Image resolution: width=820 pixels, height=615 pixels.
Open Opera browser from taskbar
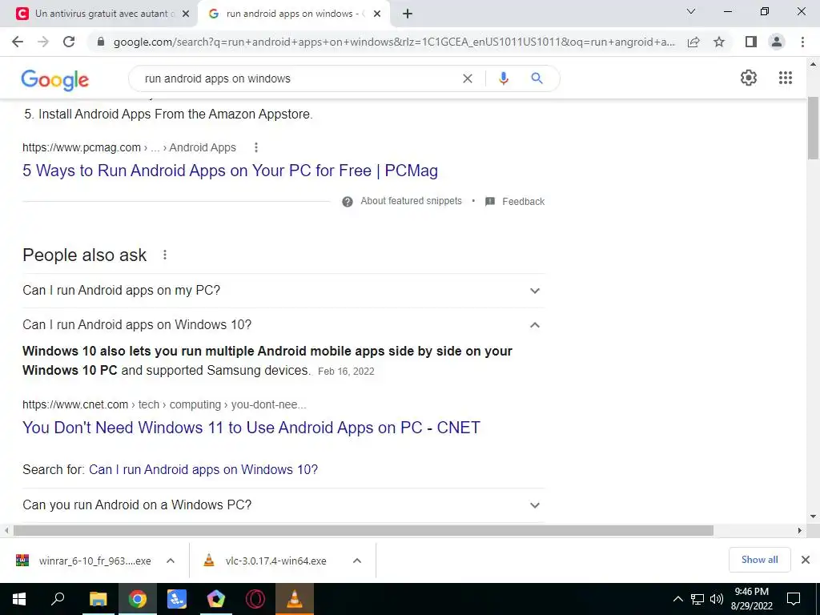click(255, 599)
